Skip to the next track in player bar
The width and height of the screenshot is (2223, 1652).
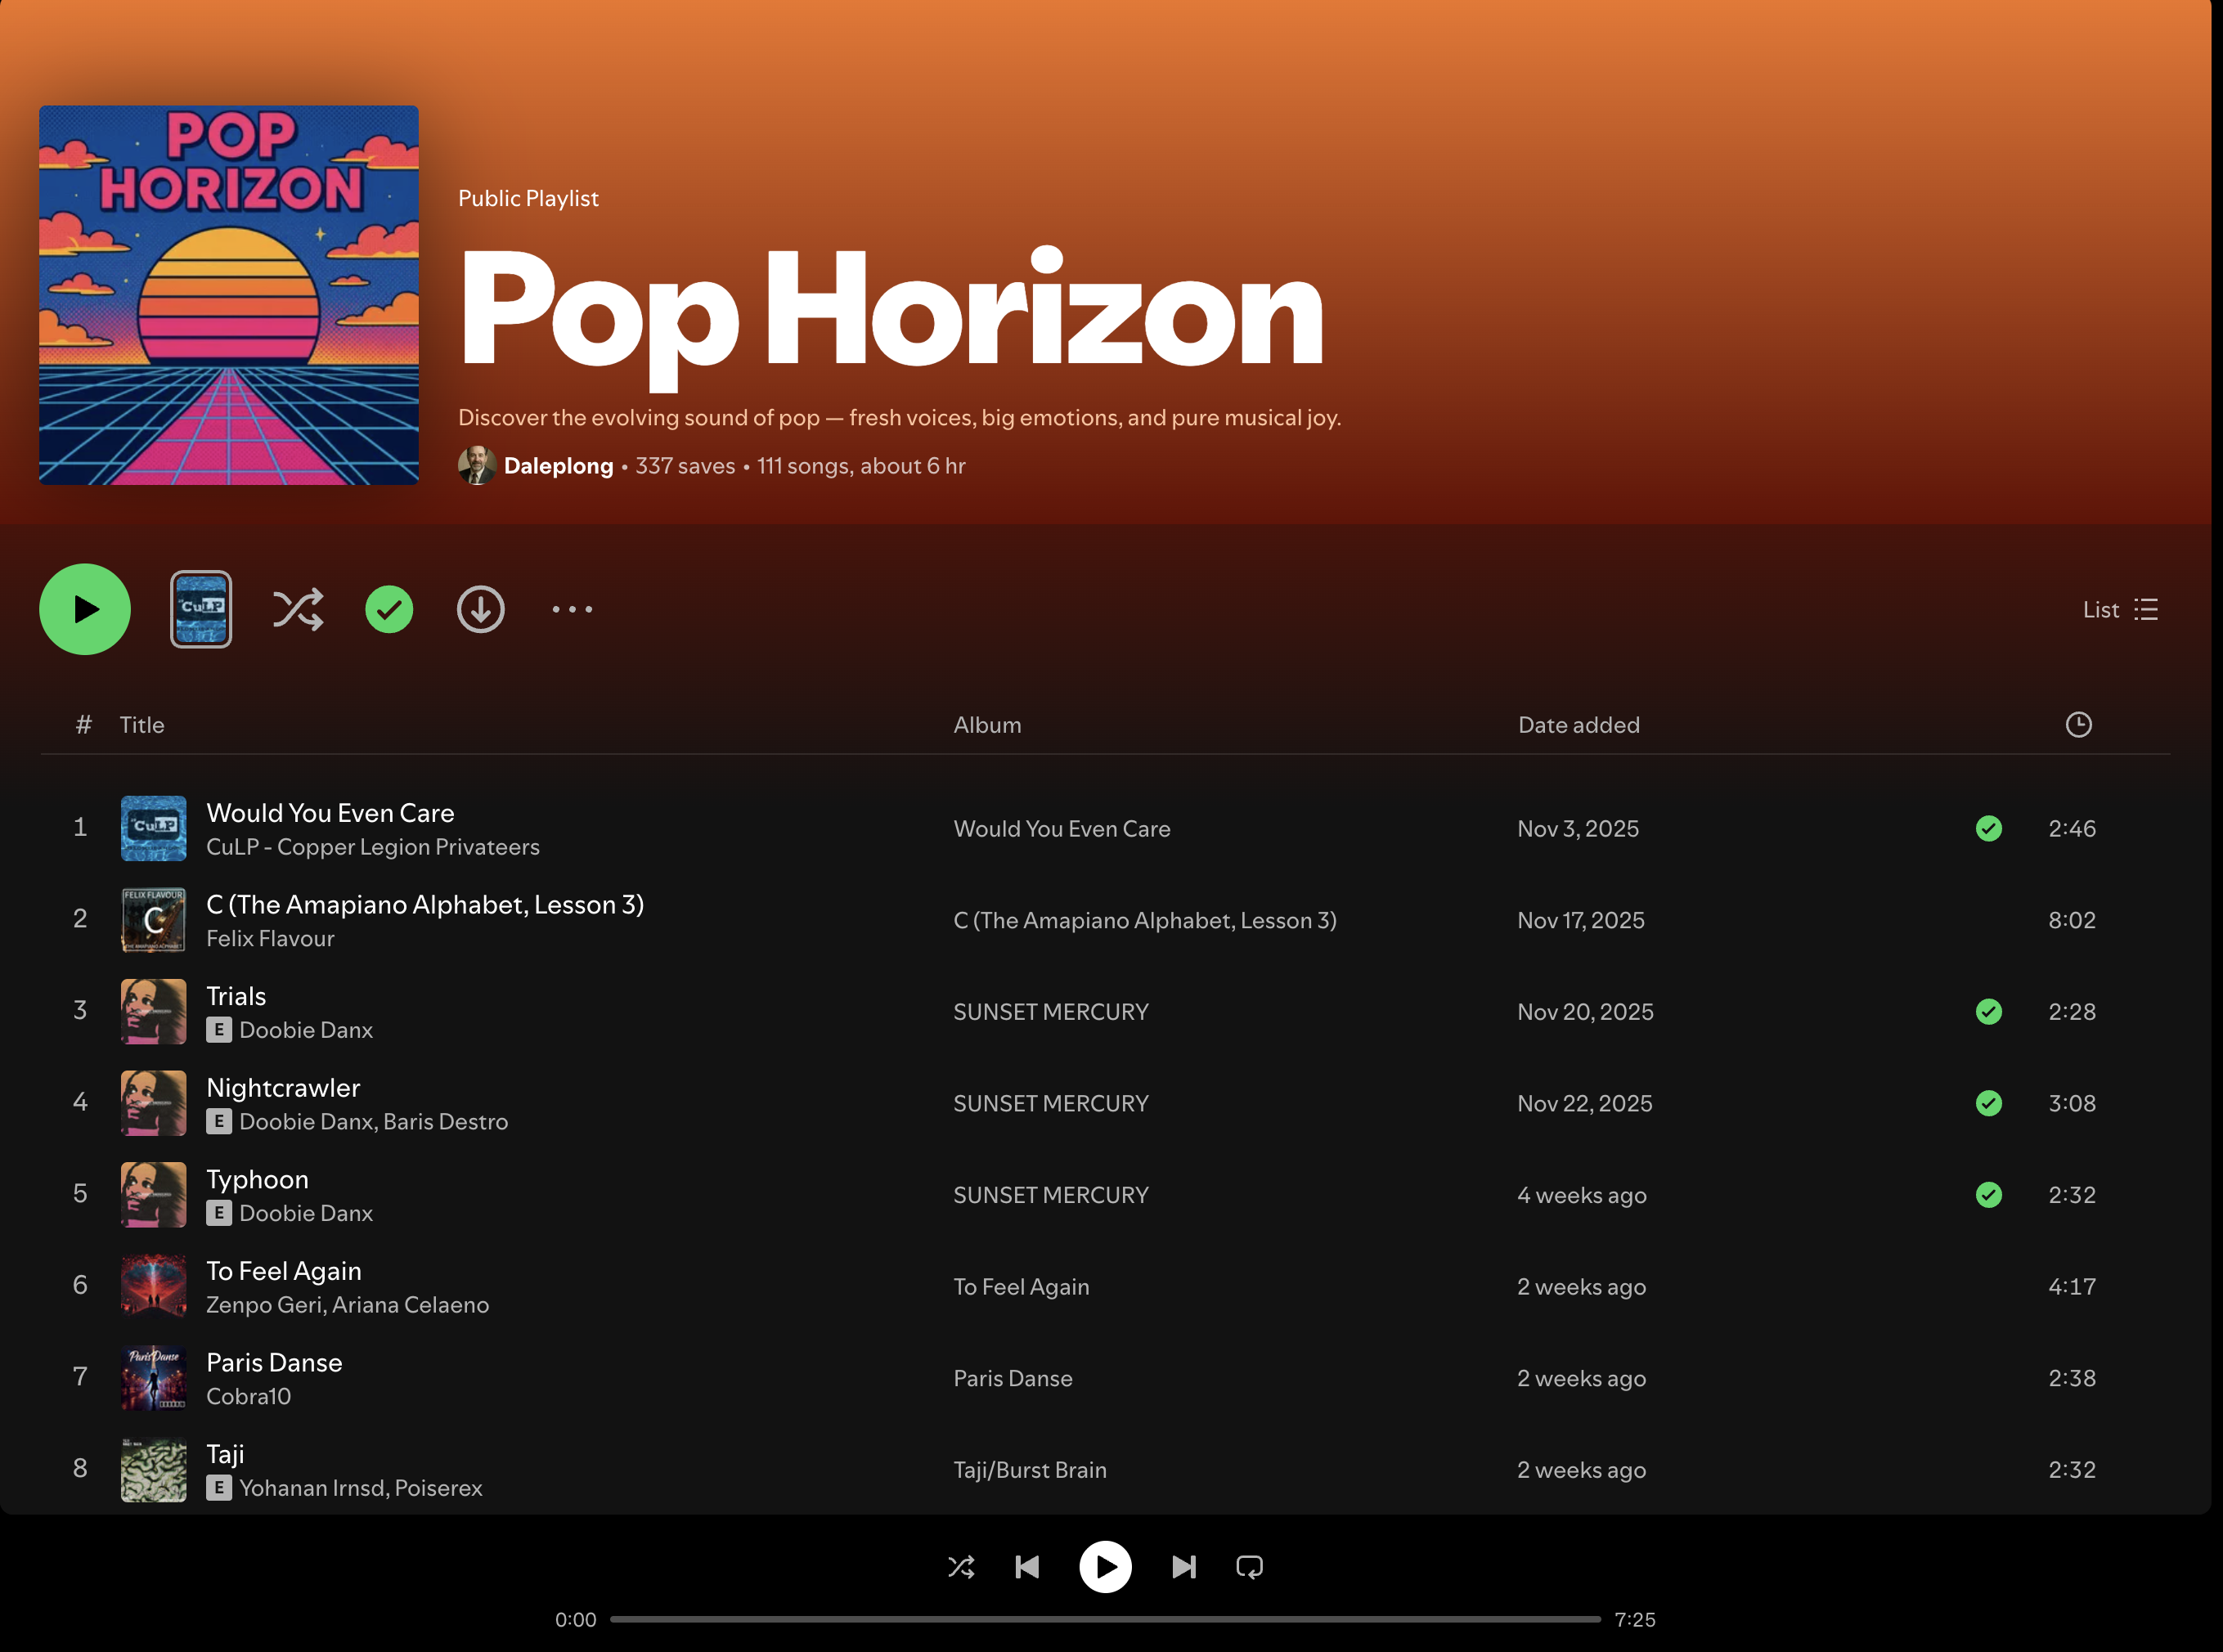(x=1183, y=1566)
